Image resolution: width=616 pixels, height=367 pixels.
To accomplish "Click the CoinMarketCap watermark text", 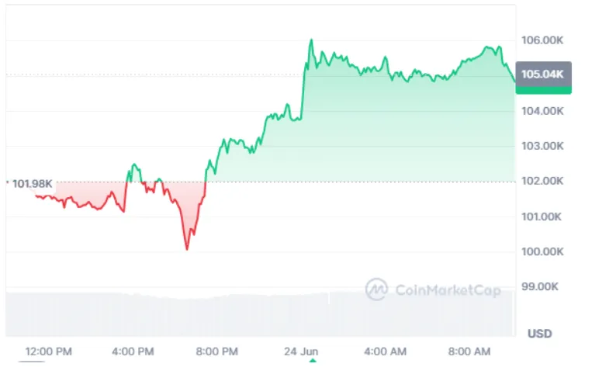I will (x=448, y=290).
